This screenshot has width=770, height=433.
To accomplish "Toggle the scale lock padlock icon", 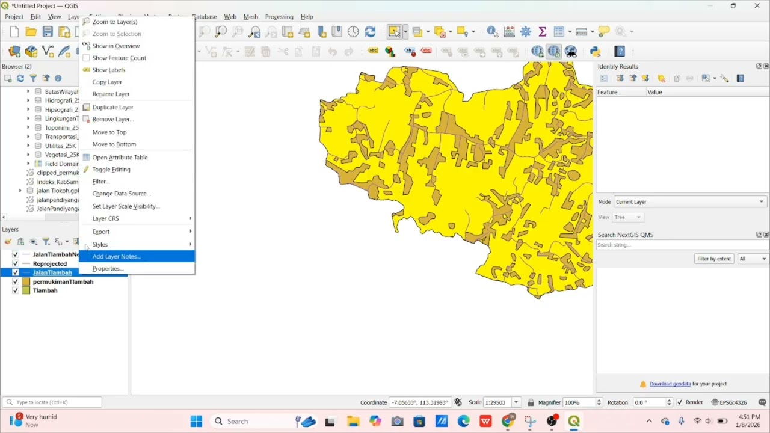I will (x=531, y=402).
